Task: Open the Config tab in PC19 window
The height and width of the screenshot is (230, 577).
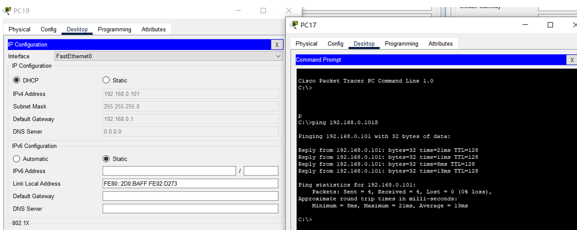Action: 49,29
